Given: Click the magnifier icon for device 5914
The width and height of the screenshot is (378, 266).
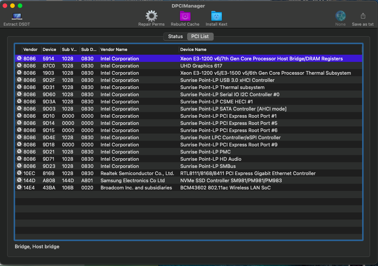Looking at the screenshot, I should pyautogui.click(x=19, y=58).
